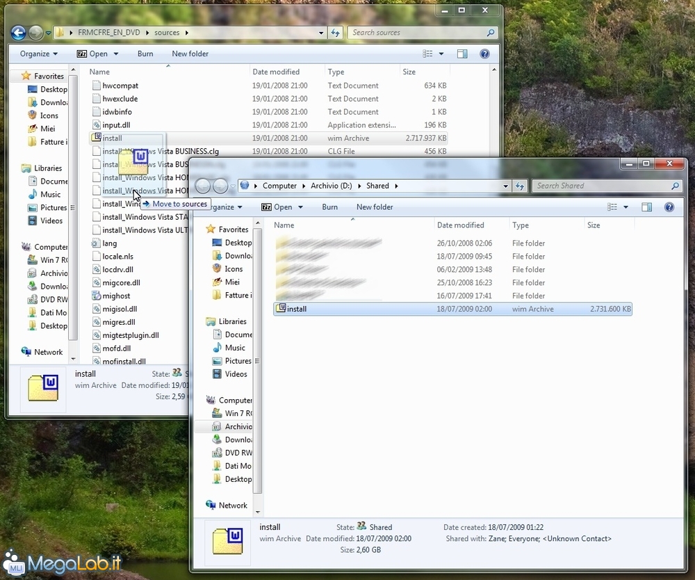
Task: Click FRMCFRE_EN_DVD in sources breadcrumb
Action: coord(109,33)
